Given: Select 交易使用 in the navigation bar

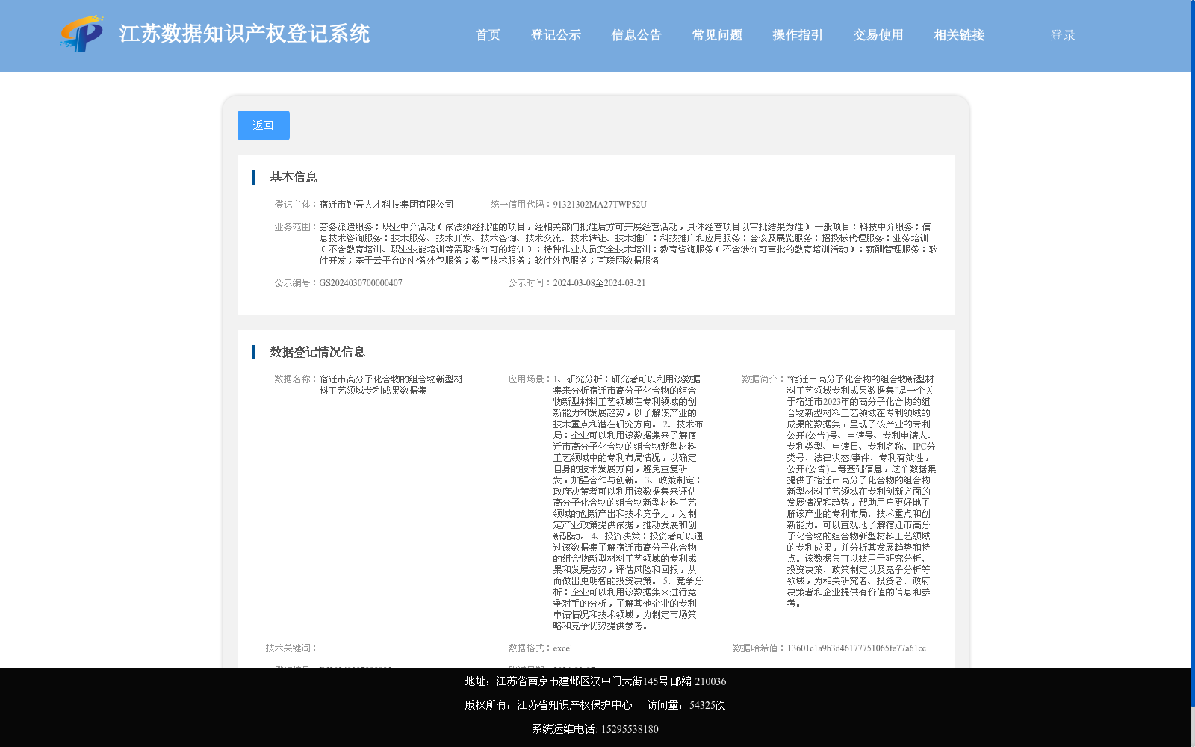Looking at the screenshot, I should [x=878, y=35].
